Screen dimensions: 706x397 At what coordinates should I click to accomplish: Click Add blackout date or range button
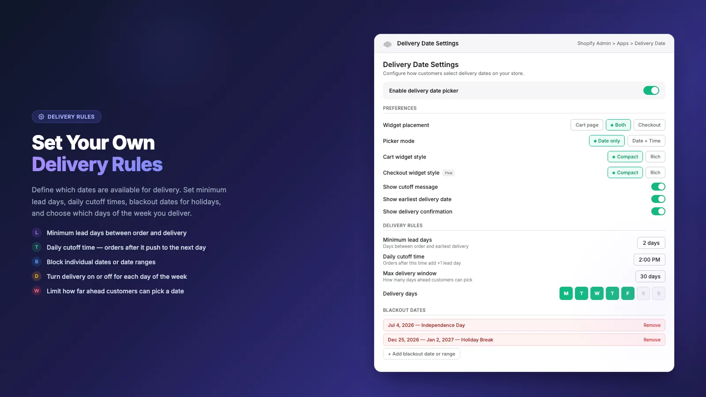[x=421, y=354]
